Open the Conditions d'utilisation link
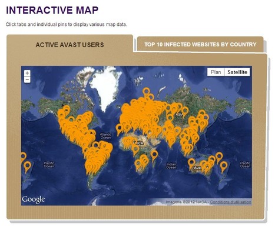 pos(230,202)
